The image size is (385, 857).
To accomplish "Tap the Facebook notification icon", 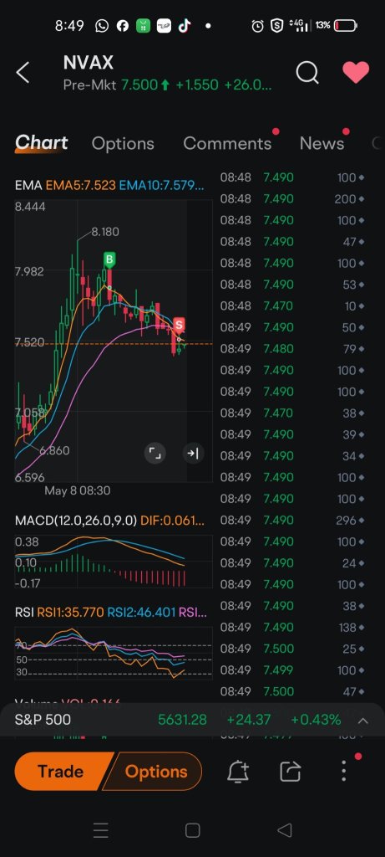I will (x=122, y=25).
